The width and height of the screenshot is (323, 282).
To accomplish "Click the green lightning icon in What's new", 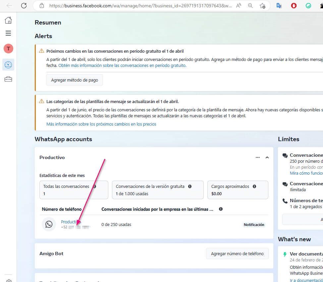I will (285, 254).
